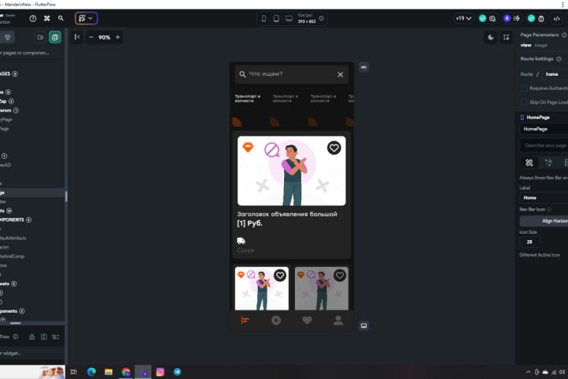Select the actions tab icon in properties
Viewport: 568px width, 379px height.
coord(548,163)
